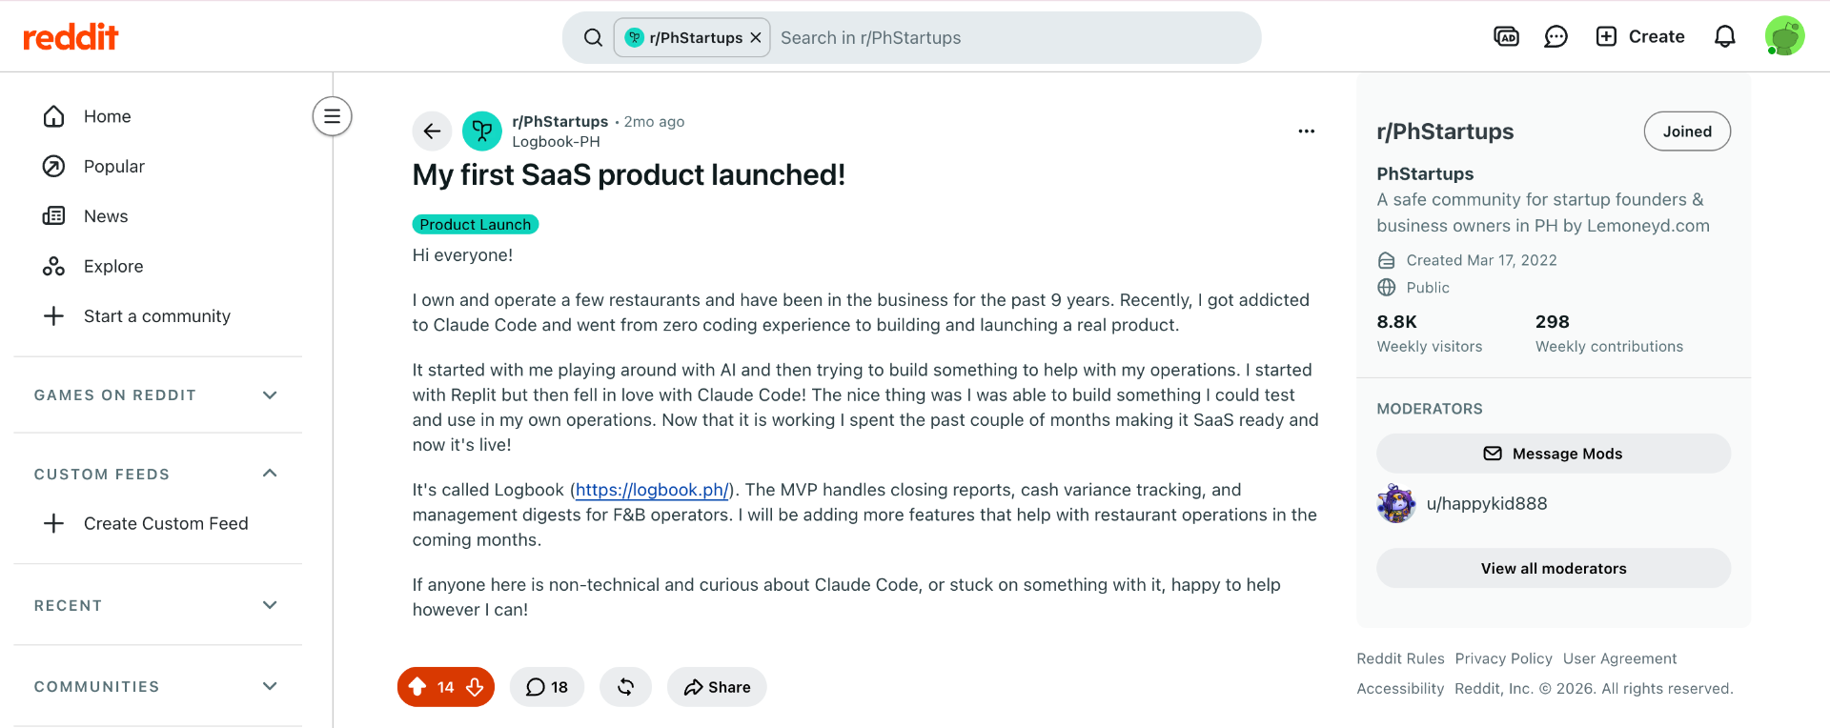Viewport: 1830px width, 728px height.
Task: Open moderator u/happykid888 profile
Action: click(x=1487, y=504)
